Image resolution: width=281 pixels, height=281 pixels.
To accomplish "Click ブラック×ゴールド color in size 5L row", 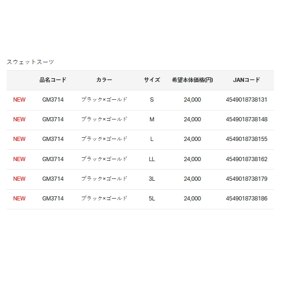I will [x=104, y=199].
